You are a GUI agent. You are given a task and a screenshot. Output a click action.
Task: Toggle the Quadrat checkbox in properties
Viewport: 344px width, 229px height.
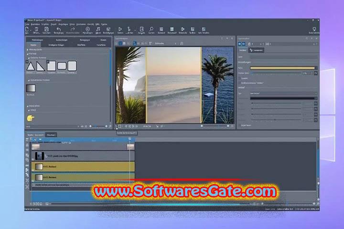click(239, 78)
